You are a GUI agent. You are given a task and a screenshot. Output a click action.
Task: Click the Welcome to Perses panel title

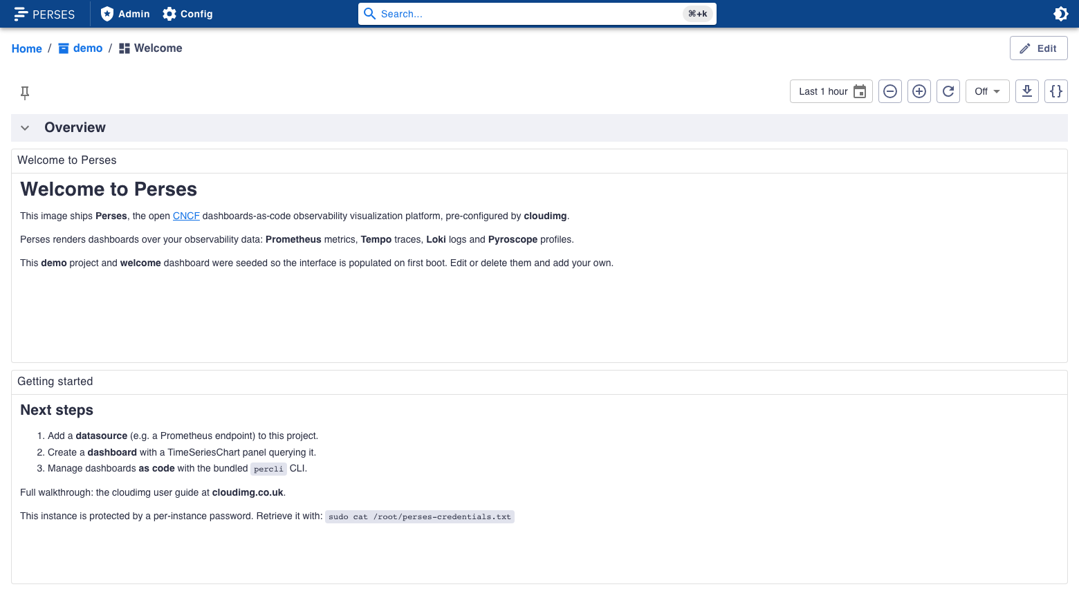(x=67, y=160)
